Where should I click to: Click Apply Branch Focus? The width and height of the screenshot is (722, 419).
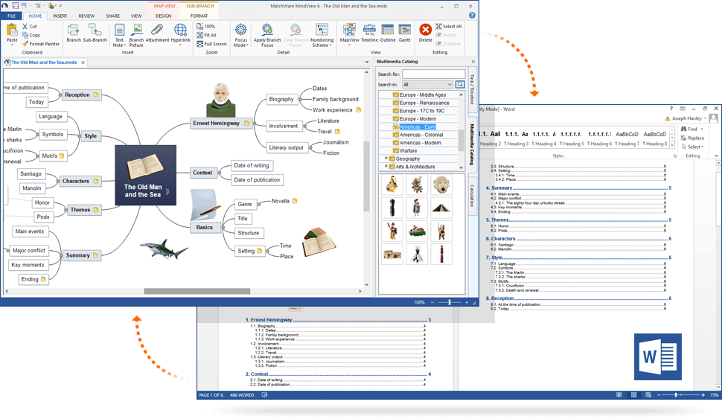tap(267, 35)
